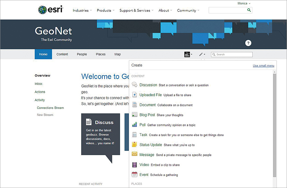Switch to the Content tab
This screenshot has height=188, width=287.
pyautogui.click(x=62, y=54)
